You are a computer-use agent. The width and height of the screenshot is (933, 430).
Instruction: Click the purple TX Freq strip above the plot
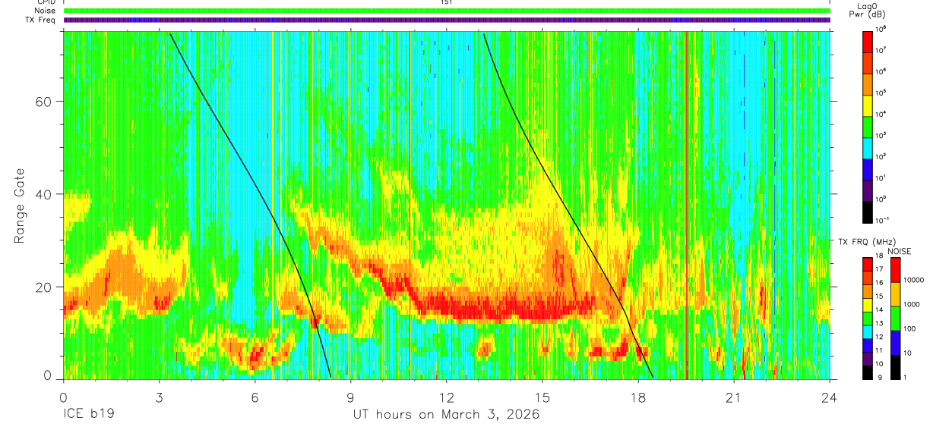(447, 19)
